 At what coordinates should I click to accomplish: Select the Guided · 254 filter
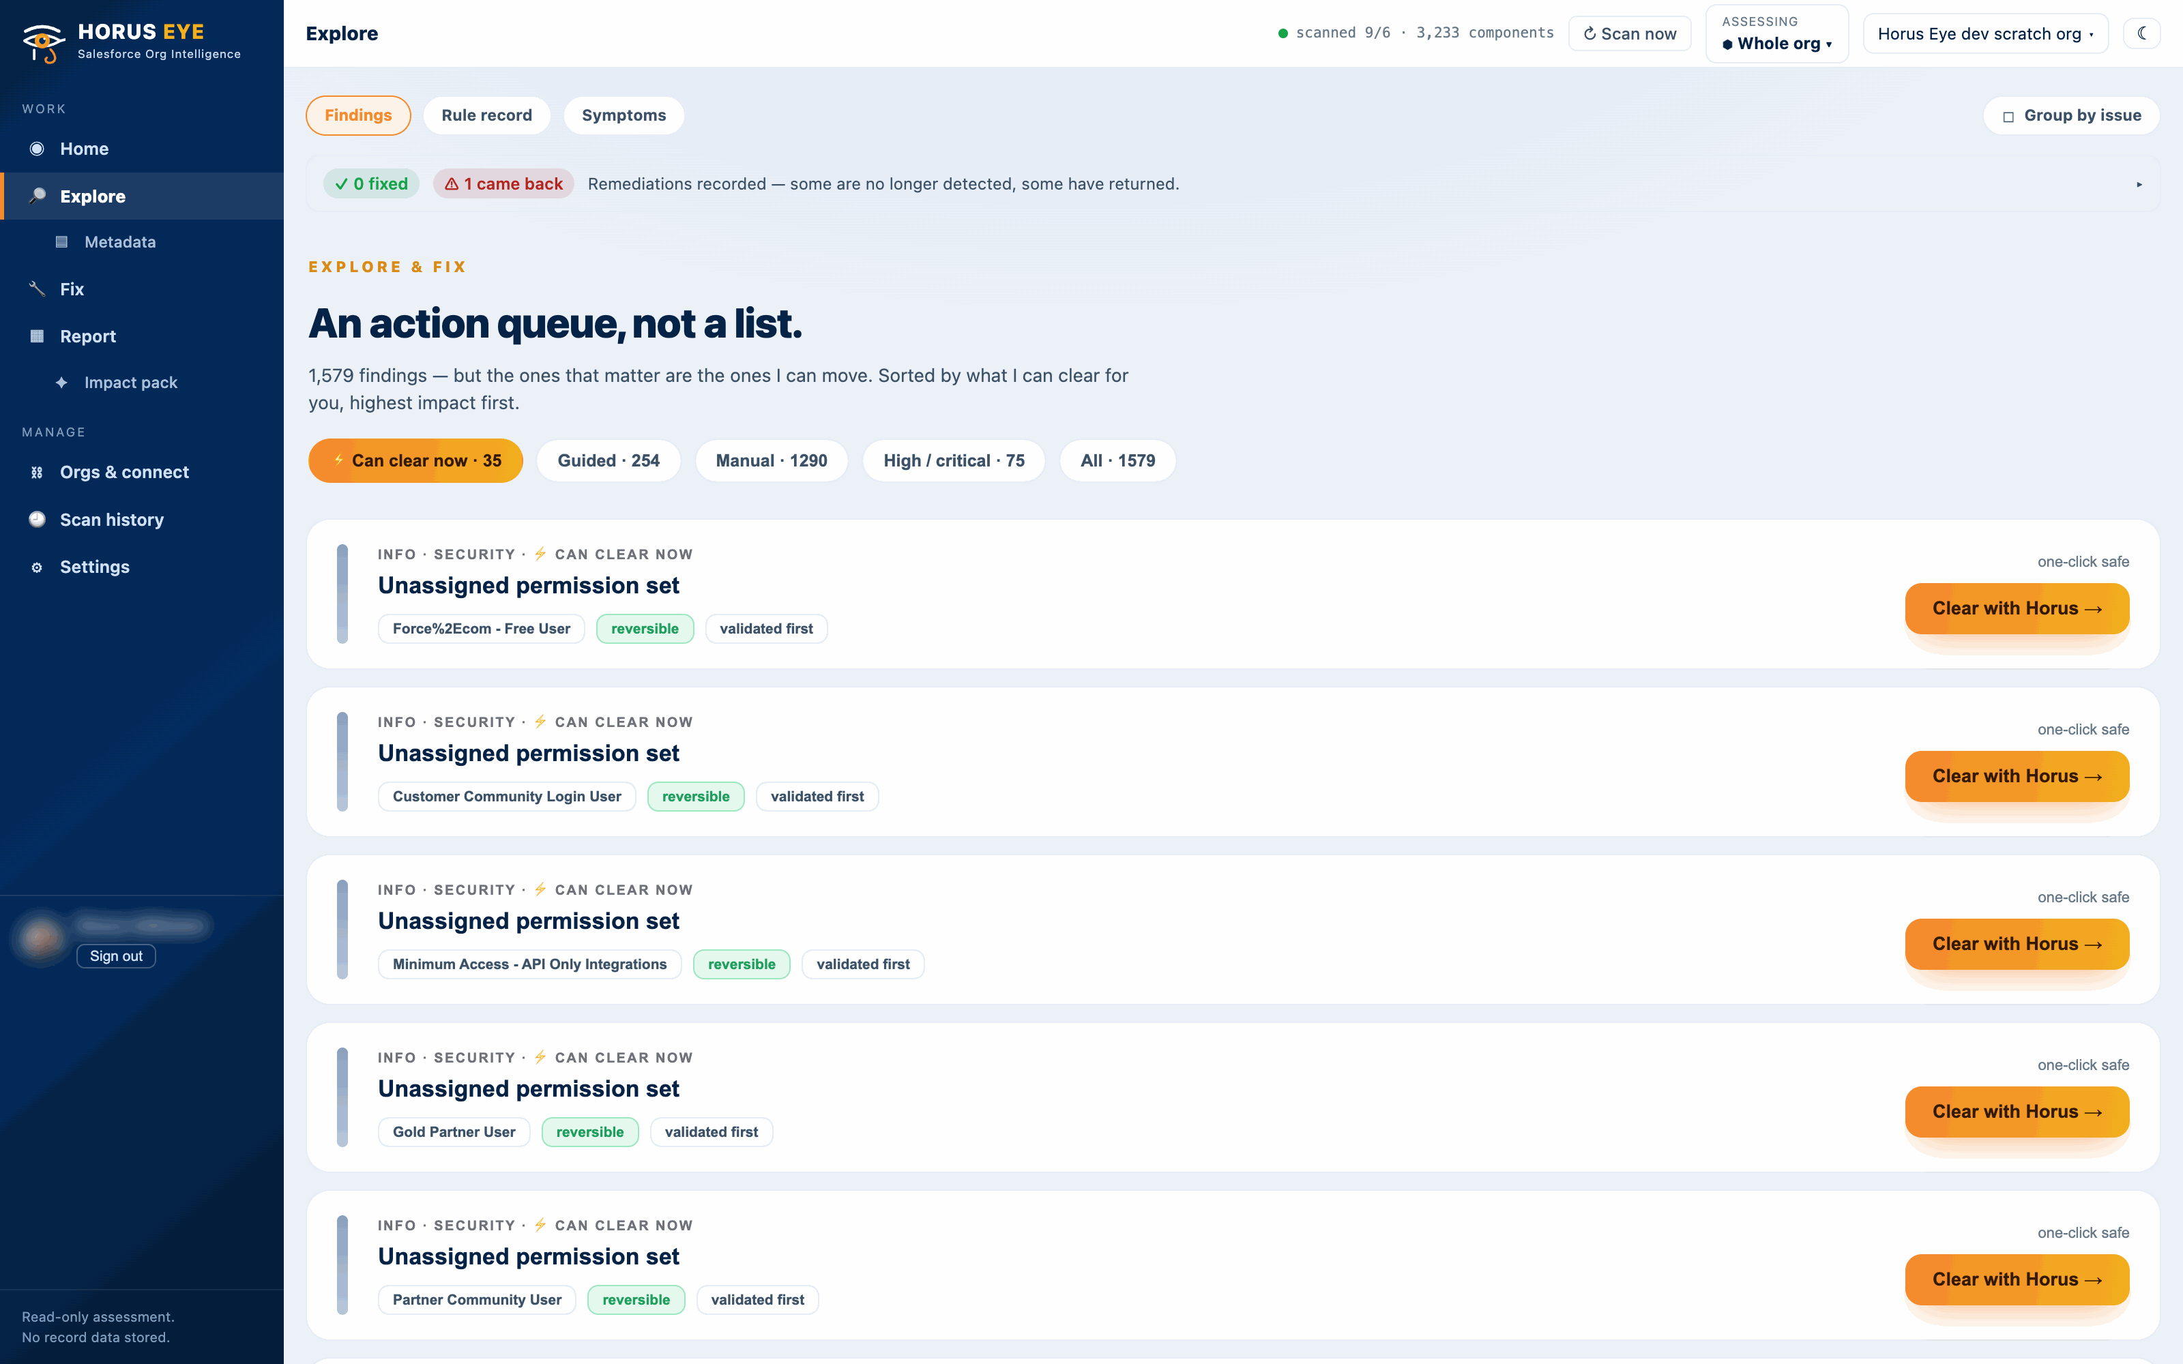tap(609, 460)
